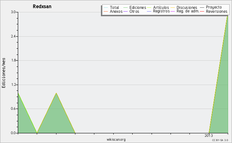Viewport: 232px width, 143px height.
Task: Click the Total legend entry
Action: tap(114, 7)
